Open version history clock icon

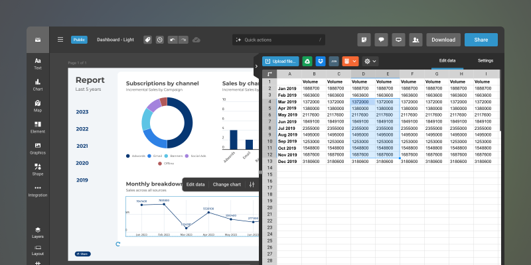tap(160, 40)
